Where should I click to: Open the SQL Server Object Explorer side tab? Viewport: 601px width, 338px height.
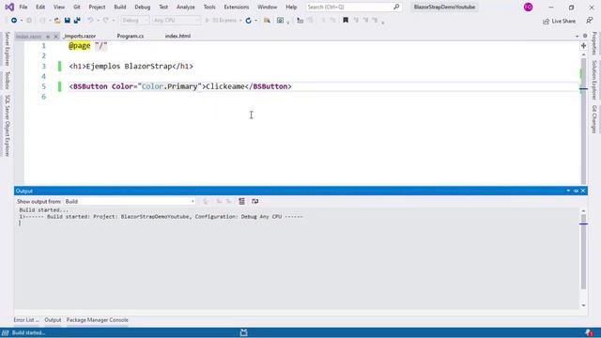tap(7, 125)
